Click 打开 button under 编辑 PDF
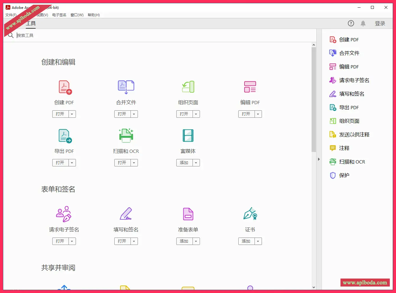 [x=246, y=114]
